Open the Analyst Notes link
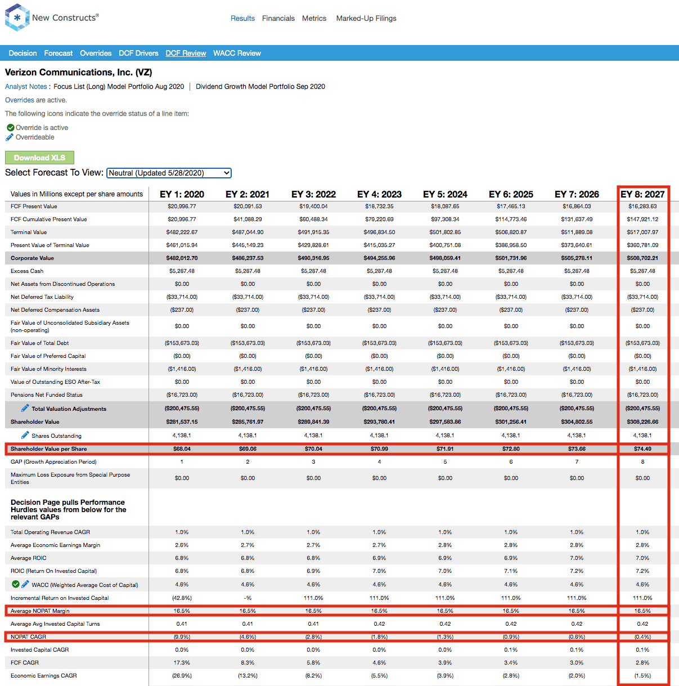Screen dimensions: 679x686 (x=26, y=87)
